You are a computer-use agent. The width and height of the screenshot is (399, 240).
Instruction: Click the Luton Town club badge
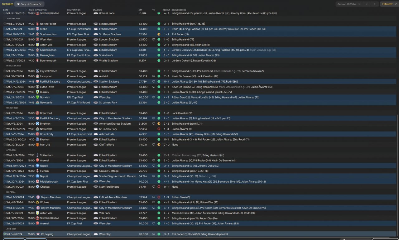(37, 87)
